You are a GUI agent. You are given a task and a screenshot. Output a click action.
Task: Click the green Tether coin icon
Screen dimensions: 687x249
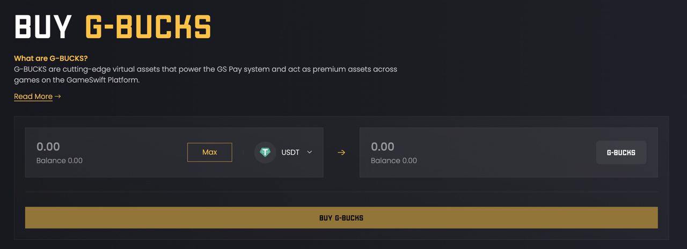click(265, 152)
